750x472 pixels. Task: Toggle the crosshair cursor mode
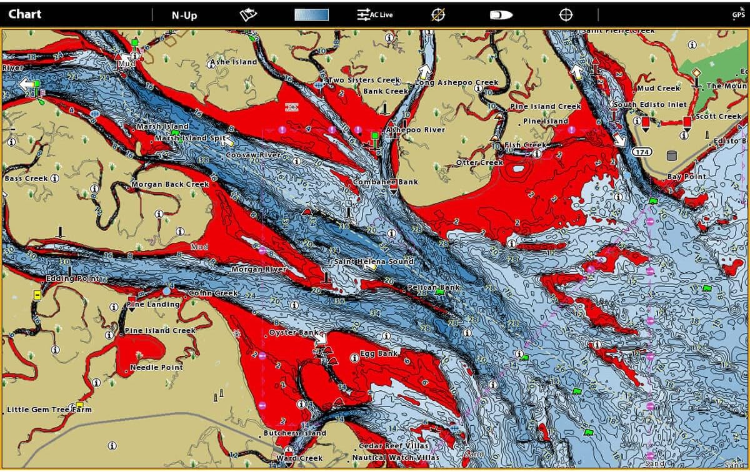(566, 13)
